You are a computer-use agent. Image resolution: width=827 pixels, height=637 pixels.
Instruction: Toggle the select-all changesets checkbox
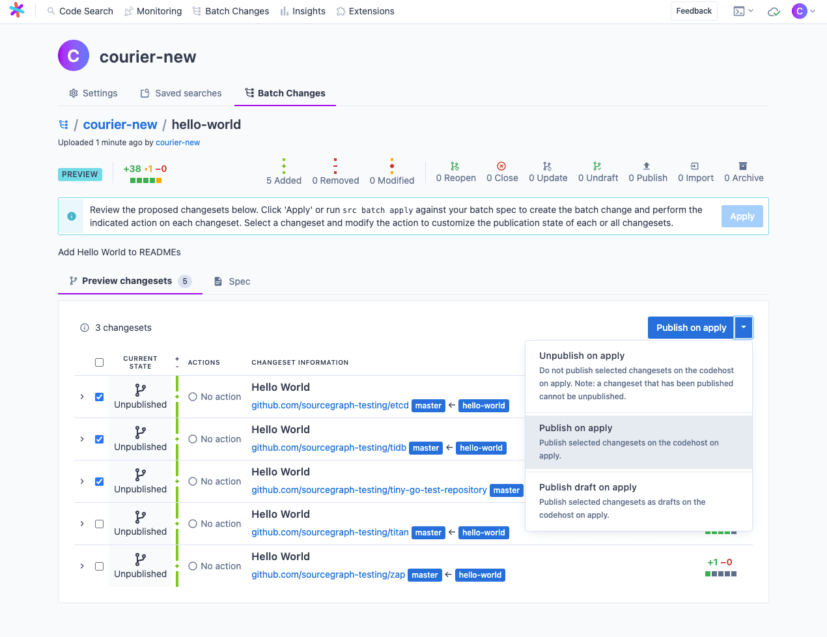[x=99, y=362]
